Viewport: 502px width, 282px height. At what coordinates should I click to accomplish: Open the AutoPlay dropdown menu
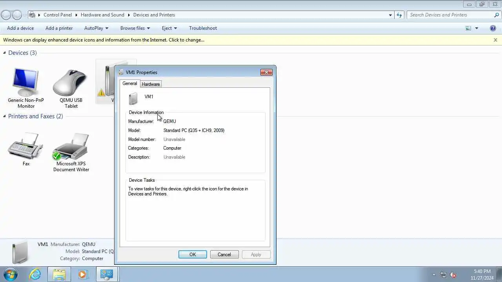[x=96, y=28]
